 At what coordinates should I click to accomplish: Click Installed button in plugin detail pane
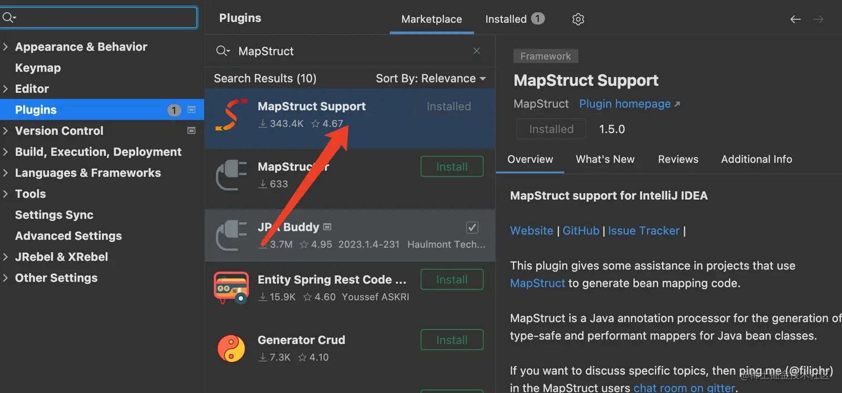pyautogui.click(x=551, y=129)
